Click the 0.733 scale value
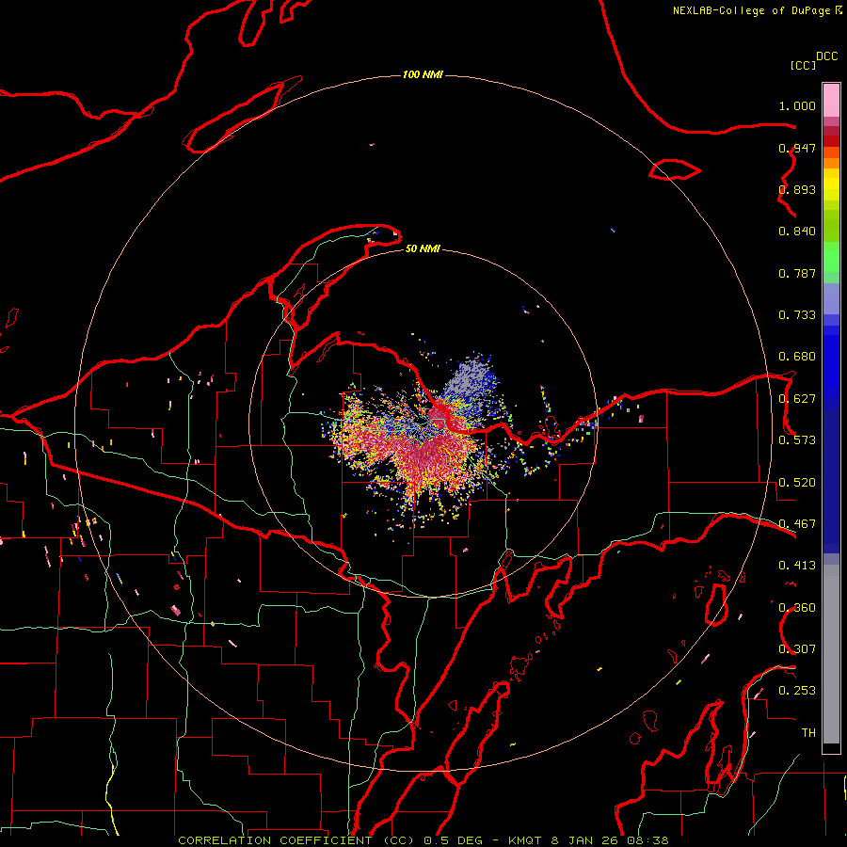The image size is (847, 847). click(797, 315)
